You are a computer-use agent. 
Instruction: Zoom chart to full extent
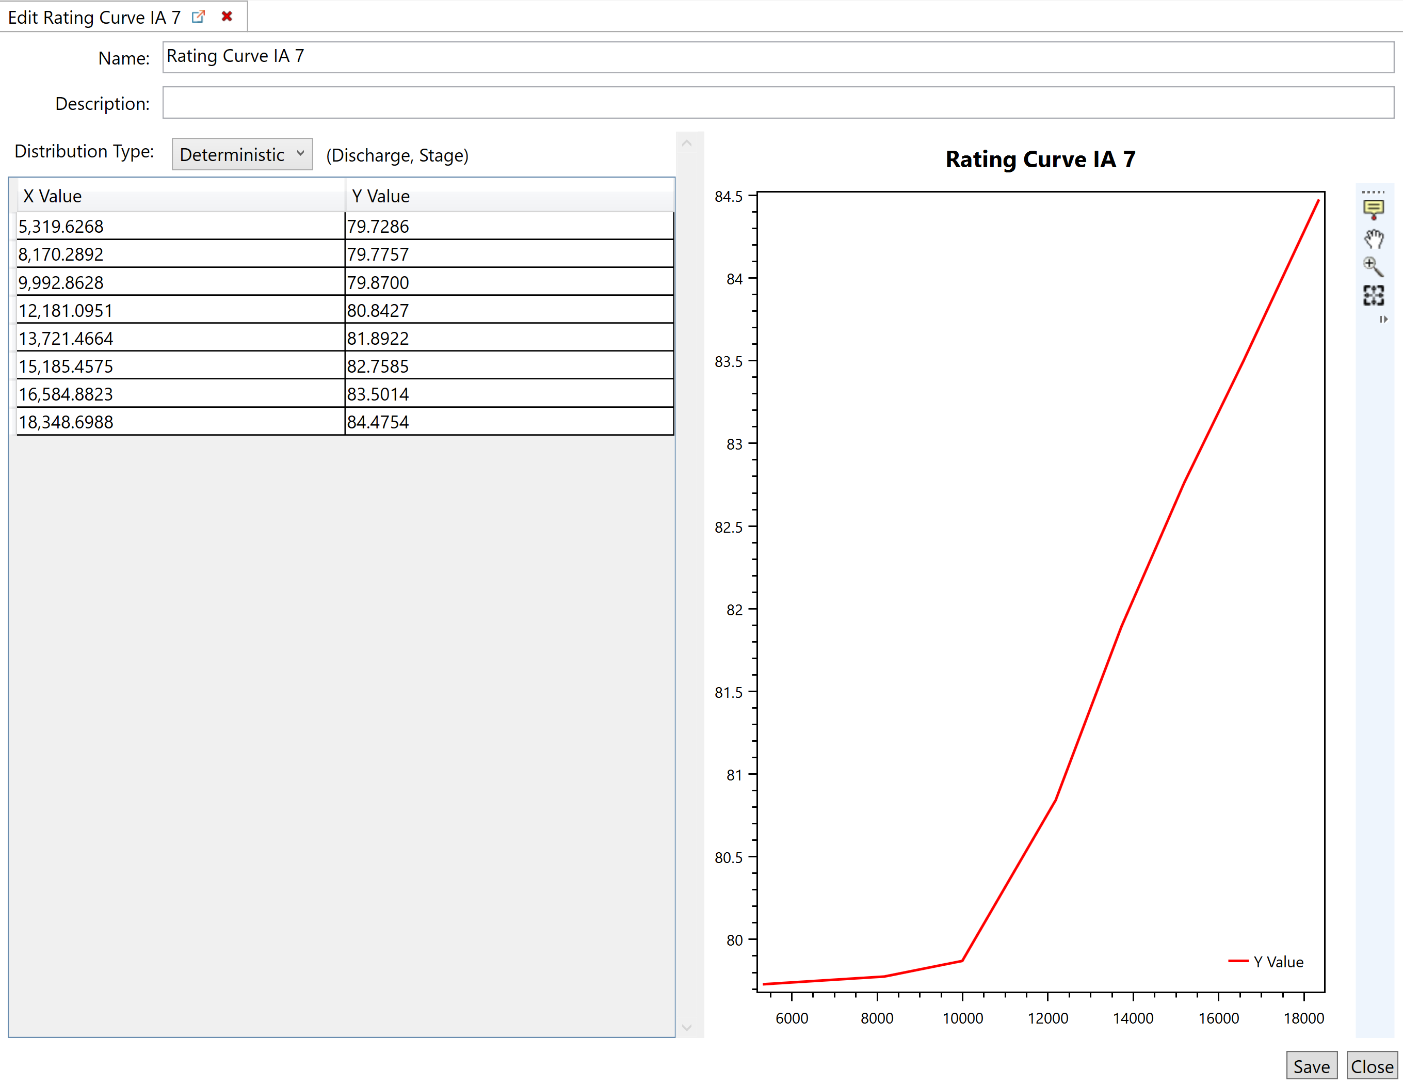(x=1374, y=295)
